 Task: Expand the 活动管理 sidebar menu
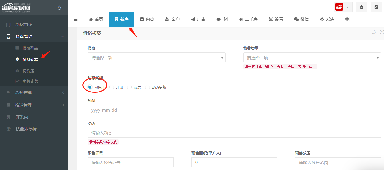pyautogui.click(x=34, y=93)
